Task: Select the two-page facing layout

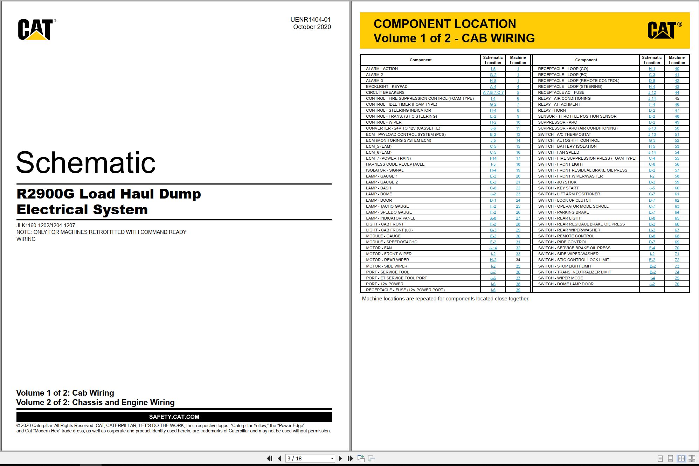Action: pos(681,458)
